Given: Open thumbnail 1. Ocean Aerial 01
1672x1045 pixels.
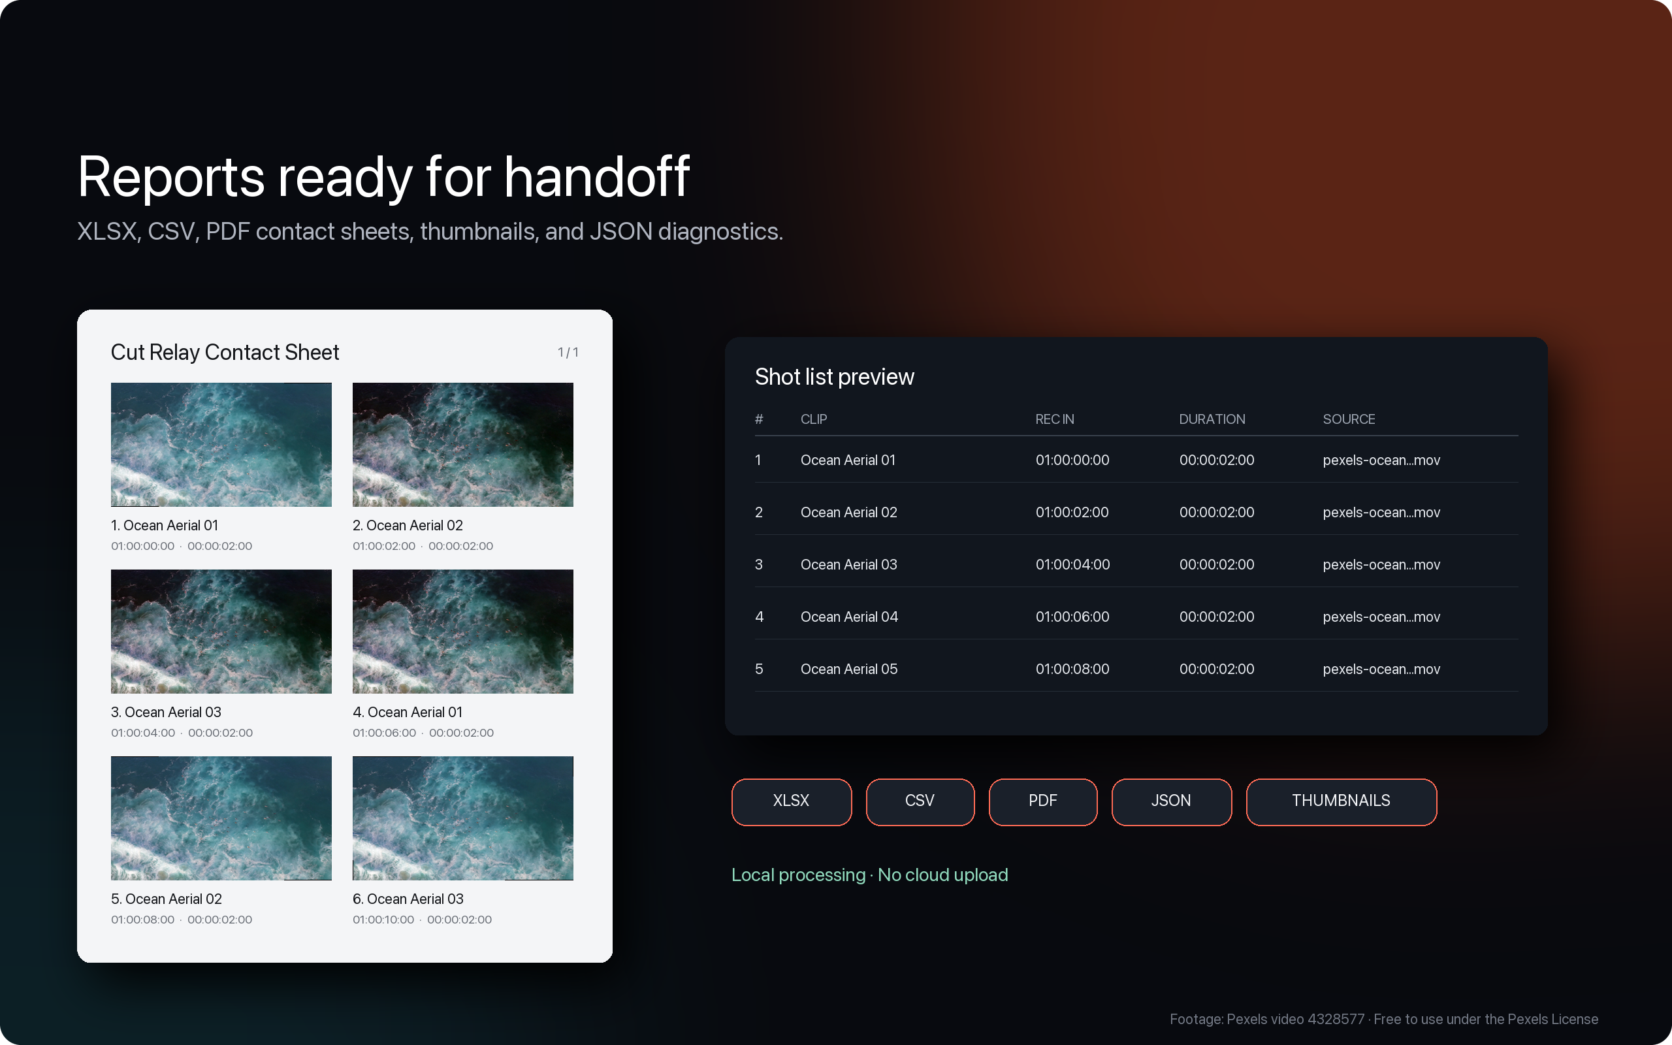Looking at the screenshot, I should point(221,444).
